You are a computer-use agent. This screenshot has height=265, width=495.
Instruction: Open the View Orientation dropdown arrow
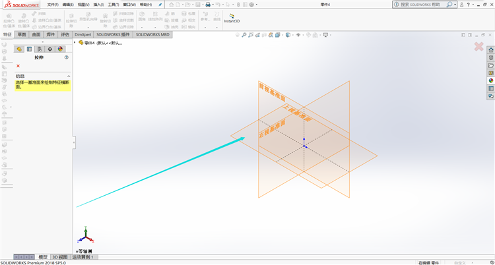click(x=282, y=35)
